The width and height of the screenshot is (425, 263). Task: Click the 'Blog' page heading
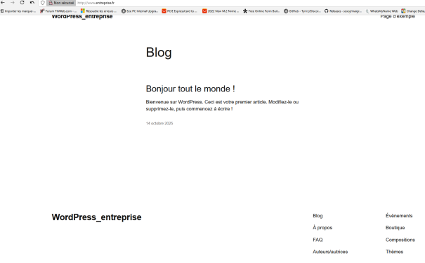coord(159,53)
